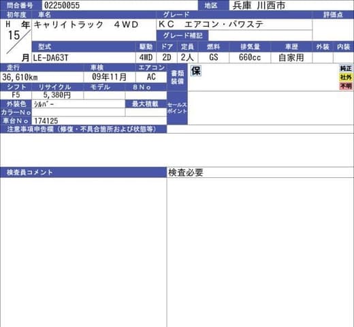
Task: Click the 外装色 label
Action: point(16,104)
